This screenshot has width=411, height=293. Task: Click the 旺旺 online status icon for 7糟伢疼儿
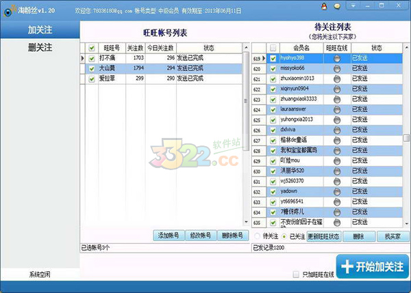click(x=337, y=212)
